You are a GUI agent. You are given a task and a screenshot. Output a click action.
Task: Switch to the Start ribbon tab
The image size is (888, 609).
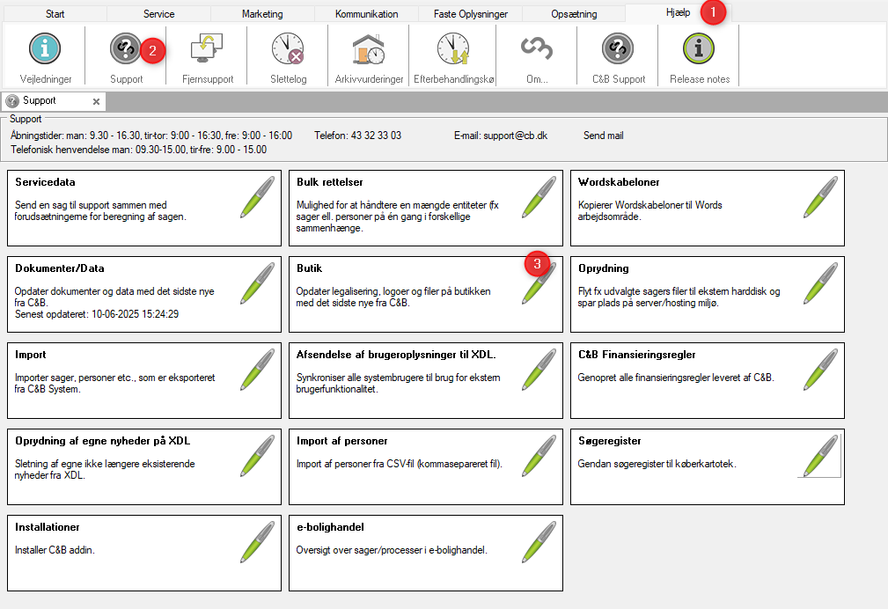click(x=55, y=14)
